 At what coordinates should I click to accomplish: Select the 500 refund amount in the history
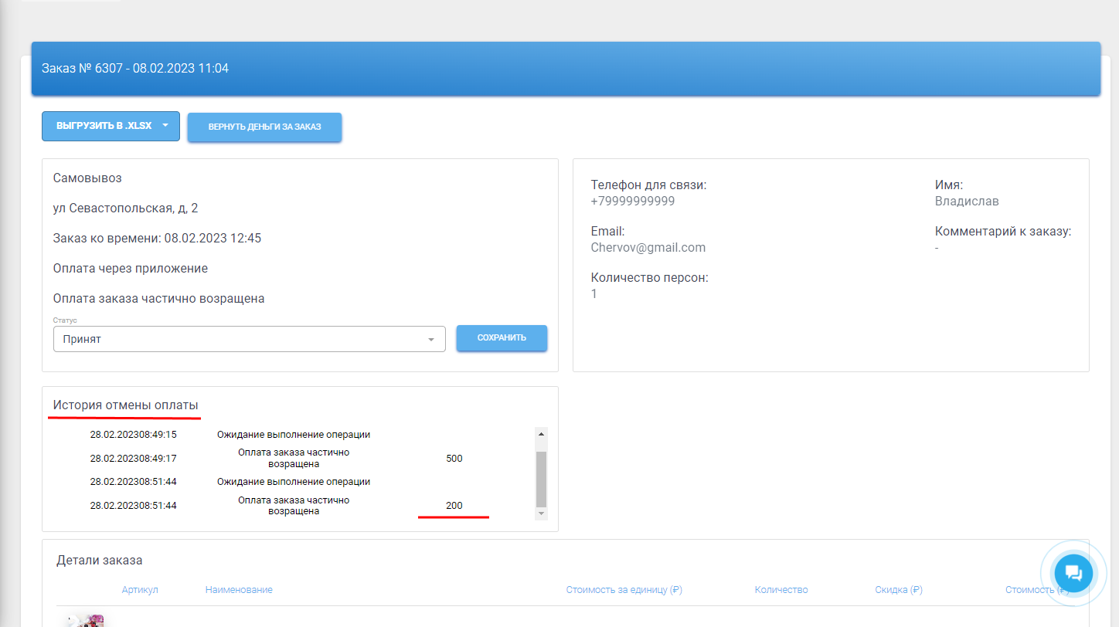point(454,459)
